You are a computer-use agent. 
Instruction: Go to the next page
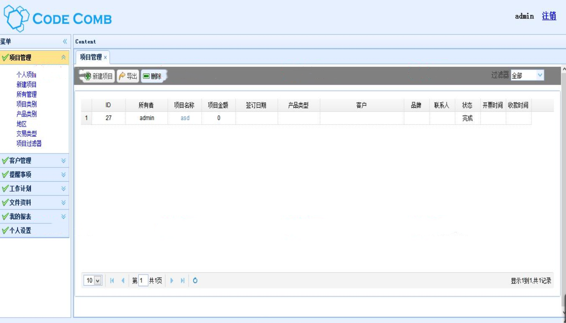(172, 280)
